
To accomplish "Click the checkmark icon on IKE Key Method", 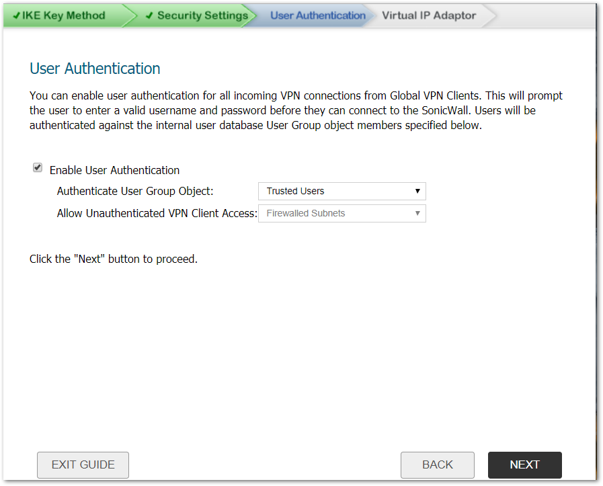I will [16, 15].
